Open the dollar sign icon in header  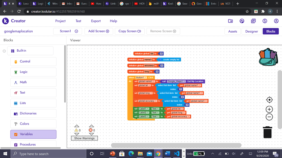pos(264,21)
